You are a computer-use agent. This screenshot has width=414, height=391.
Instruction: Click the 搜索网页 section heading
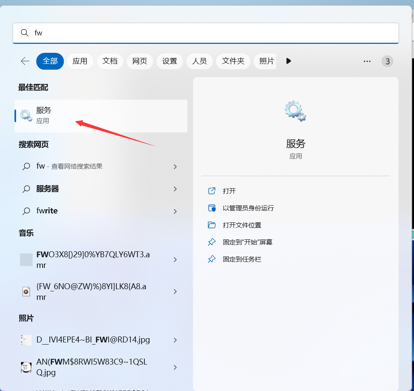[34, 144]
